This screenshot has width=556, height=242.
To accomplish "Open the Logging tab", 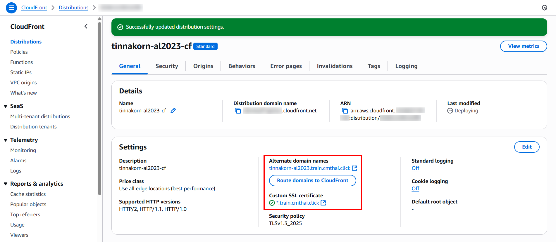I will coord(406,66).
